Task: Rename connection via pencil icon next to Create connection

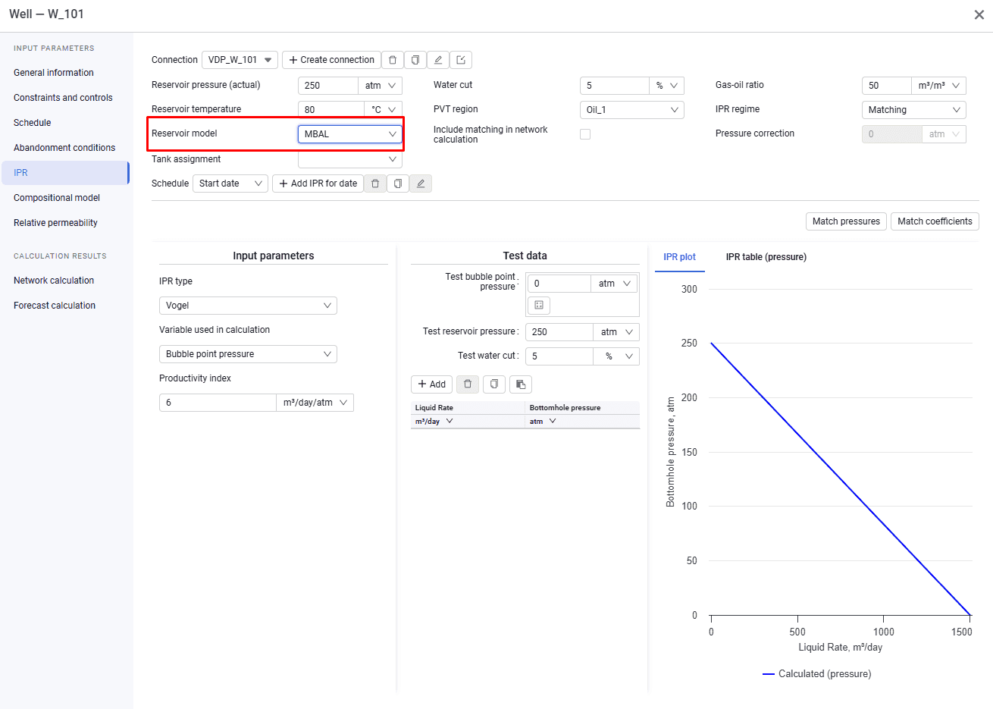Action: (x=437, y=60)
